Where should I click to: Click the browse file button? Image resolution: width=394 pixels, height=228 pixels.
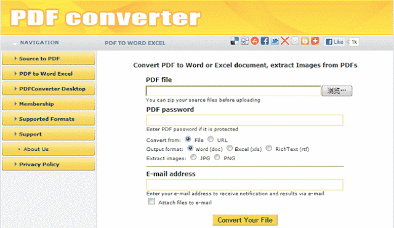pos(337,91)
